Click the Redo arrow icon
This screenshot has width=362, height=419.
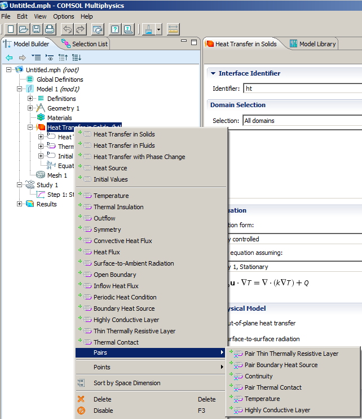point(80,29)
